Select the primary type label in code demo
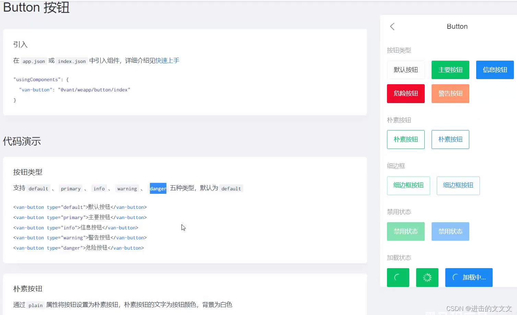517x315 pixels. (70, 188)
